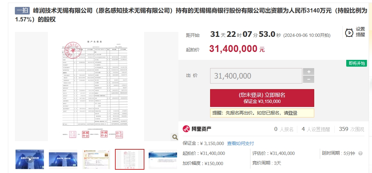Click the alarm clock reminder icon

(x=349, y=33)
